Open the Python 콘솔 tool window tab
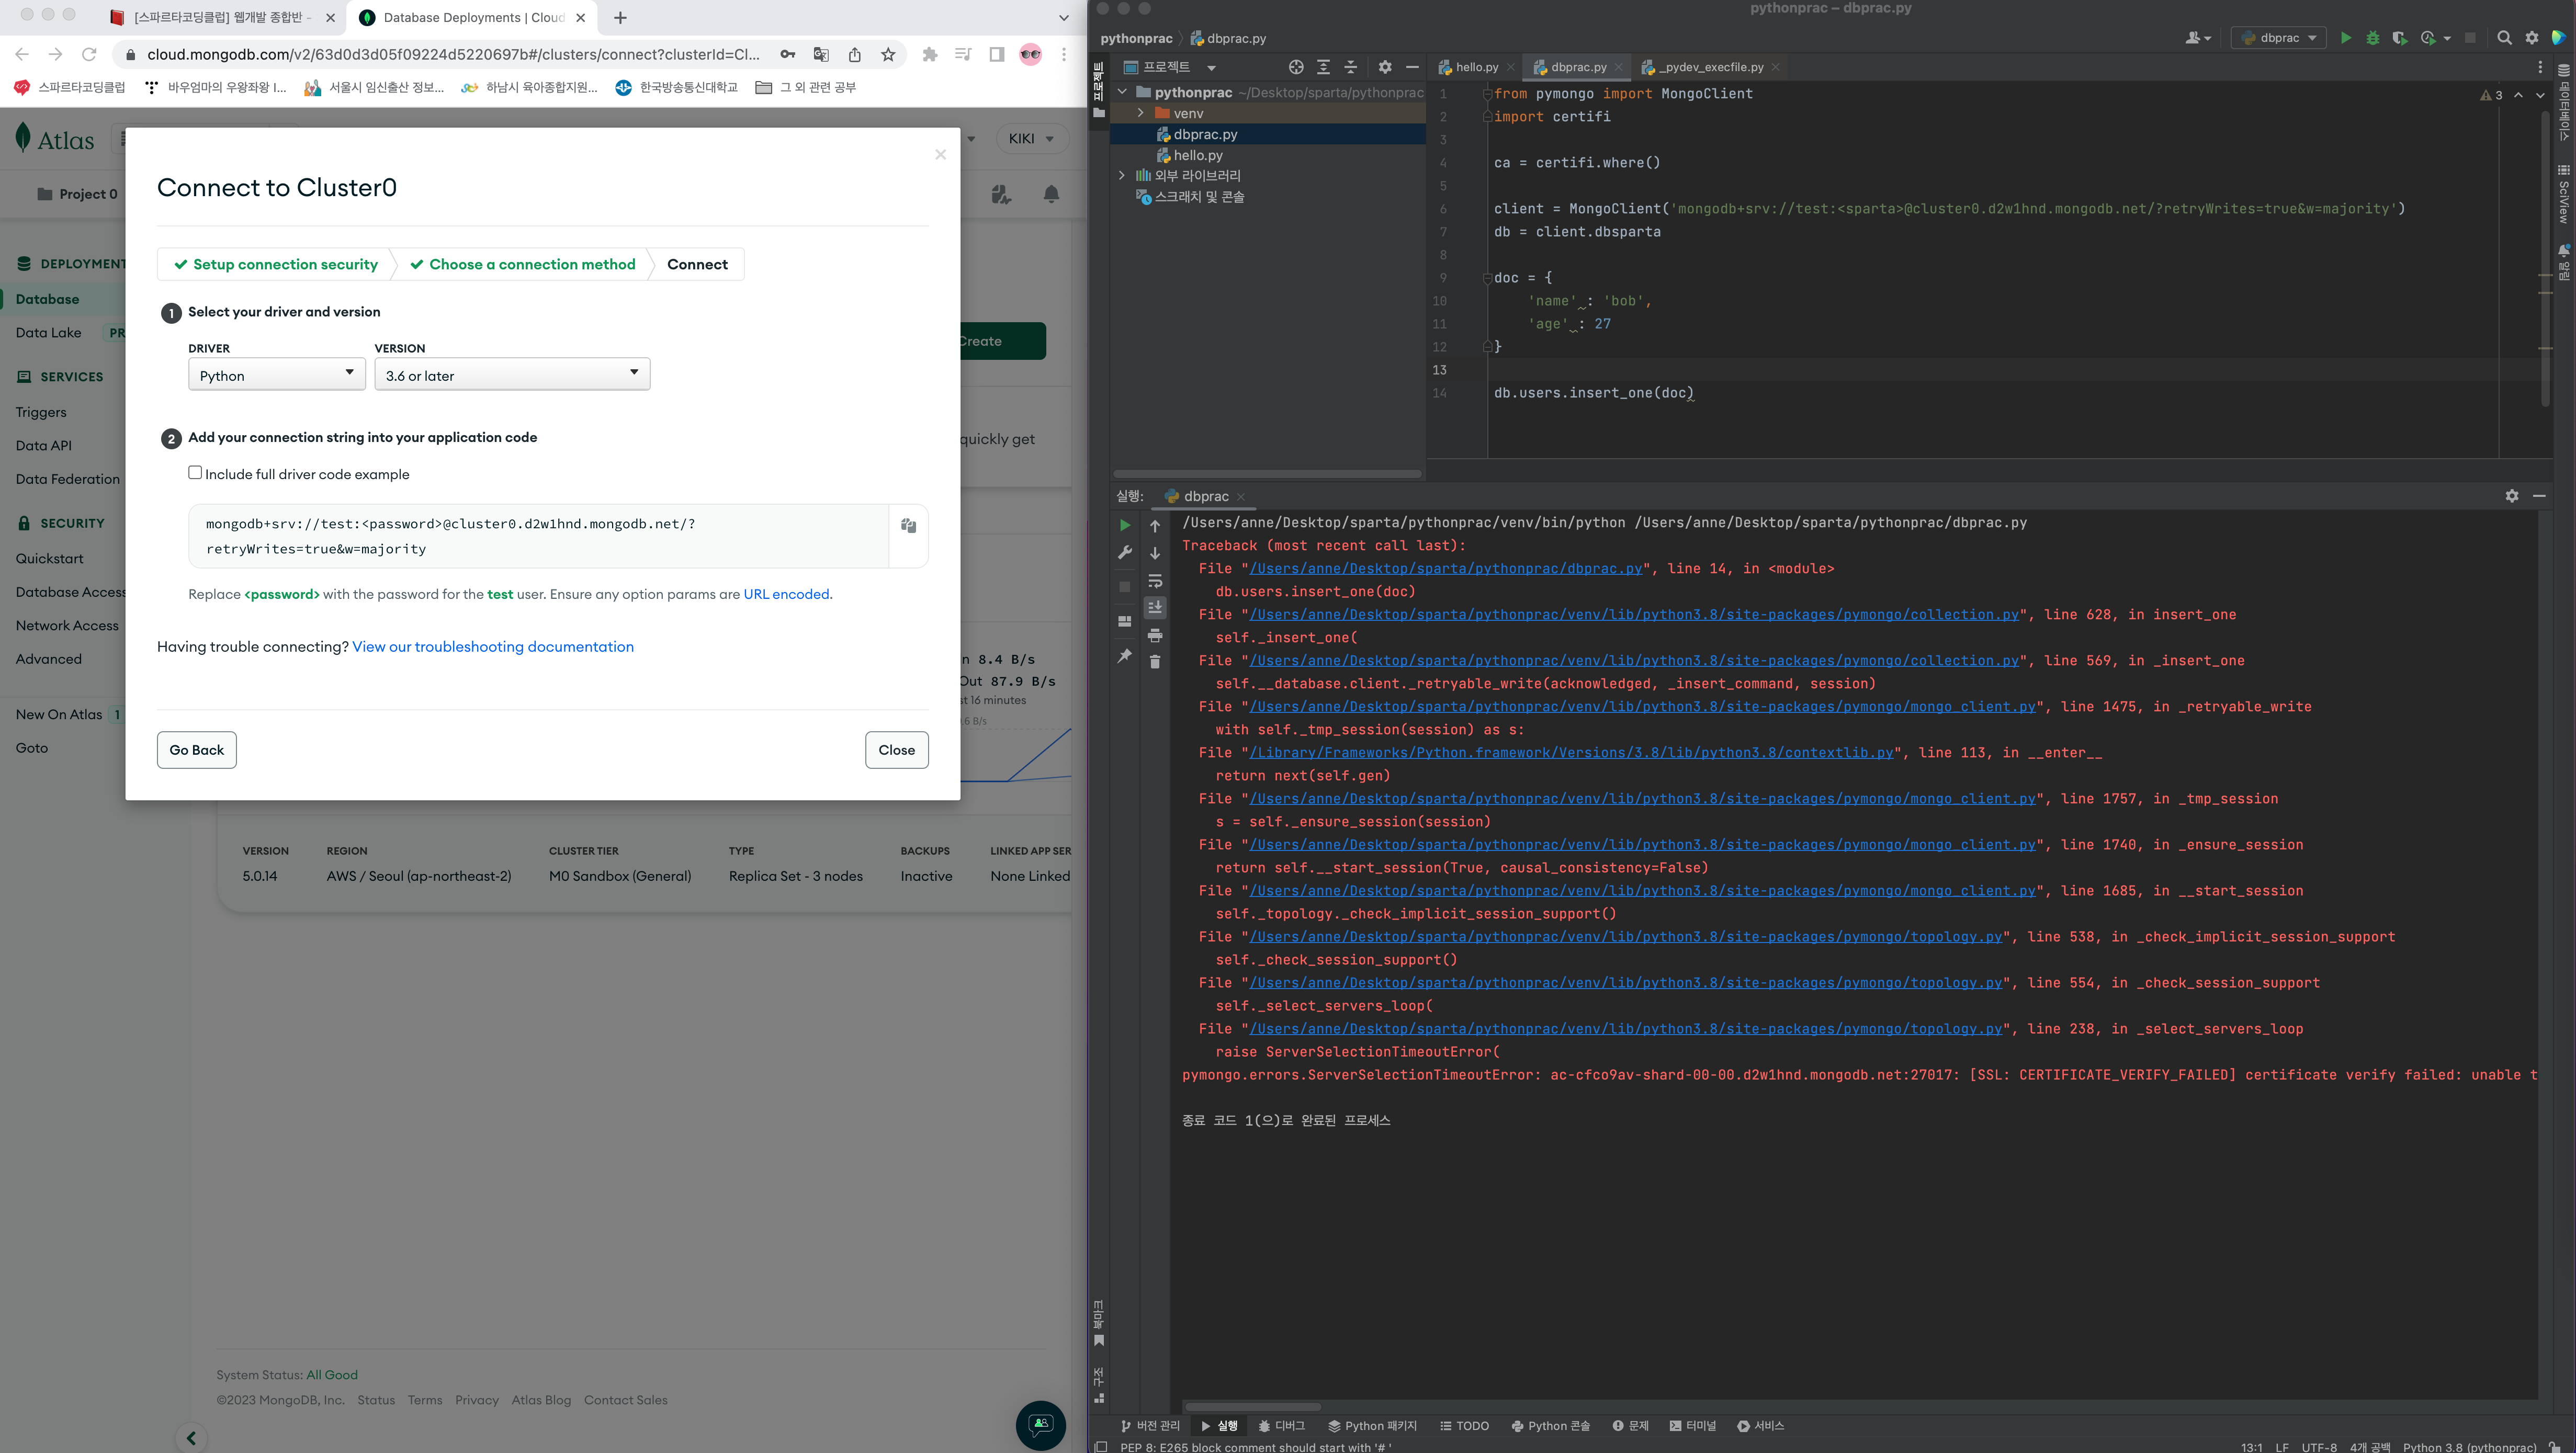Image resolution: width=2576 pixels, height=1453 pixels. (1550, 1426)
